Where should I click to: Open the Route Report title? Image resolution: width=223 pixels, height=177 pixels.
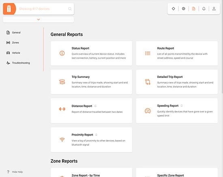(x=165, y=48)
